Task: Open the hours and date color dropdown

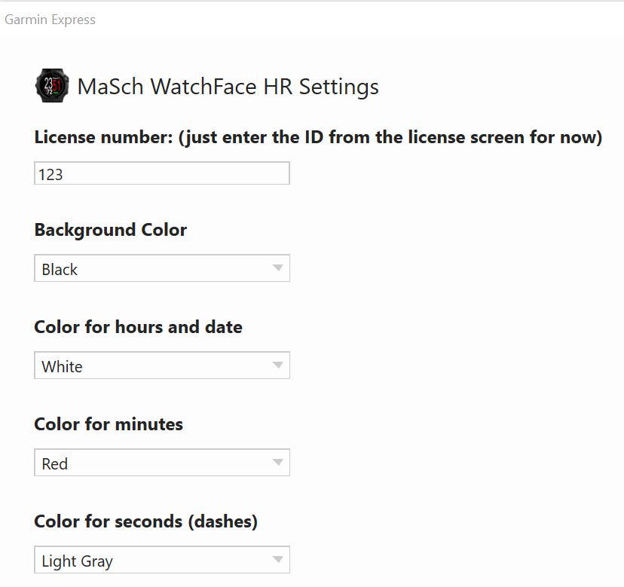Action: pyautogui.click(x=162, y=365)
